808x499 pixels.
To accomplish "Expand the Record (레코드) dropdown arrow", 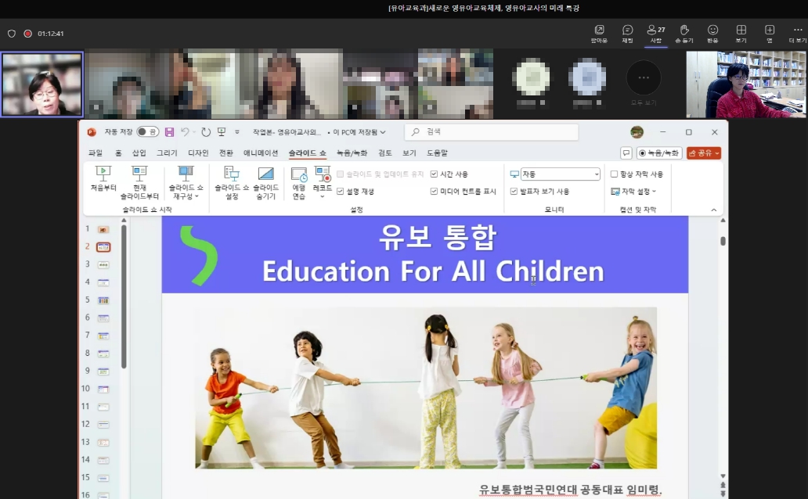I will click(323, 196).
